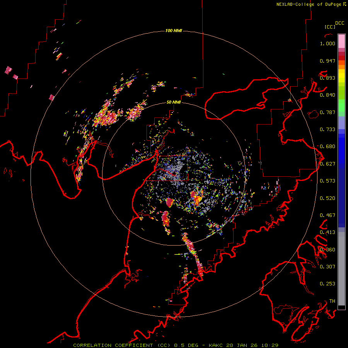The height and width of the screenshot is (348, 348).
Task: Select the 1.000 value on the scale
Action: pyautogui.click(x=328, y=43)
